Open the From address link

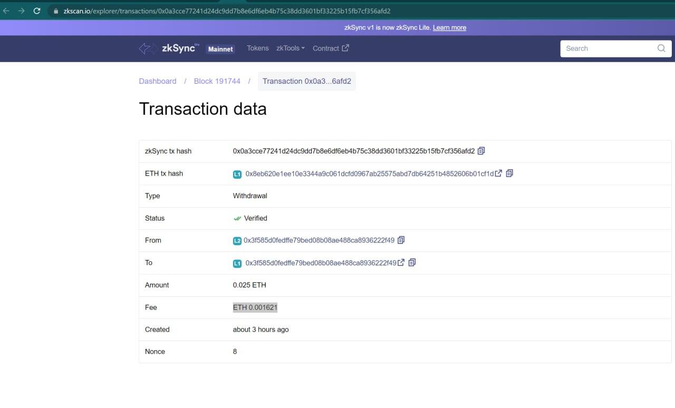pos(319,240)
